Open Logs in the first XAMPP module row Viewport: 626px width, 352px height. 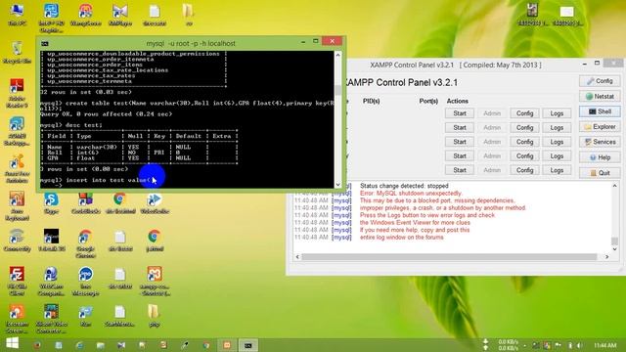pyautogui.click(x=557, y=113)
